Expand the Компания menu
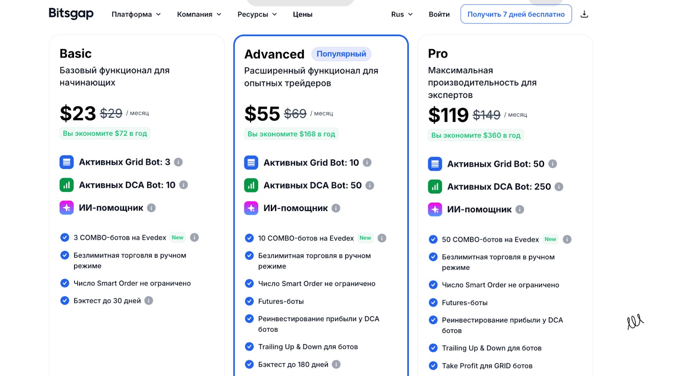The height and width of the screenshot is (376, 677). point(199,14)
